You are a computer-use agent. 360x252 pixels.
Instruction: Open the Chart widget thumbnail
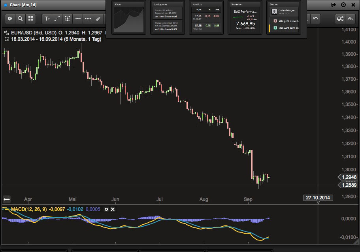[129, 18]
